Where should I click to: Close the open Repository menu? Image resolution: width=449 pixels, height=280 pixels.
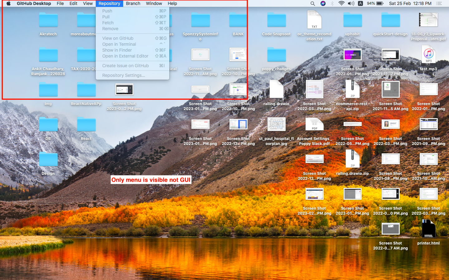pyautogui.click(x=109, y=3)
